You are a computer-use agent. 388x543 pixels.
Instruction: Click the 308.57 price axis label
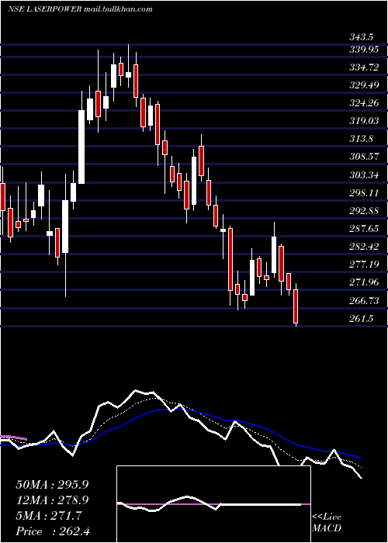click(x=364, y=157)
